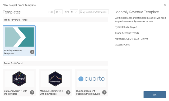Click 'Monthly Revenue Template' card label
Screen dimensions: 169x101
pos(13,52)
